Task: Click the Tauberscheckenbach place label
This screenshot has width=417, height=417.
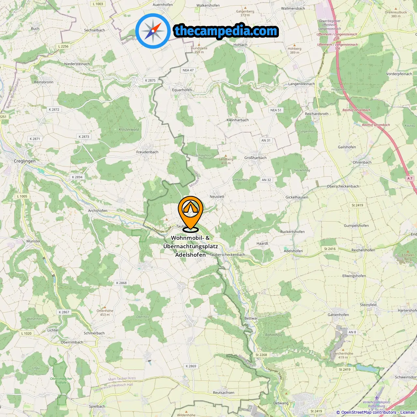Action: coord(227,255)
